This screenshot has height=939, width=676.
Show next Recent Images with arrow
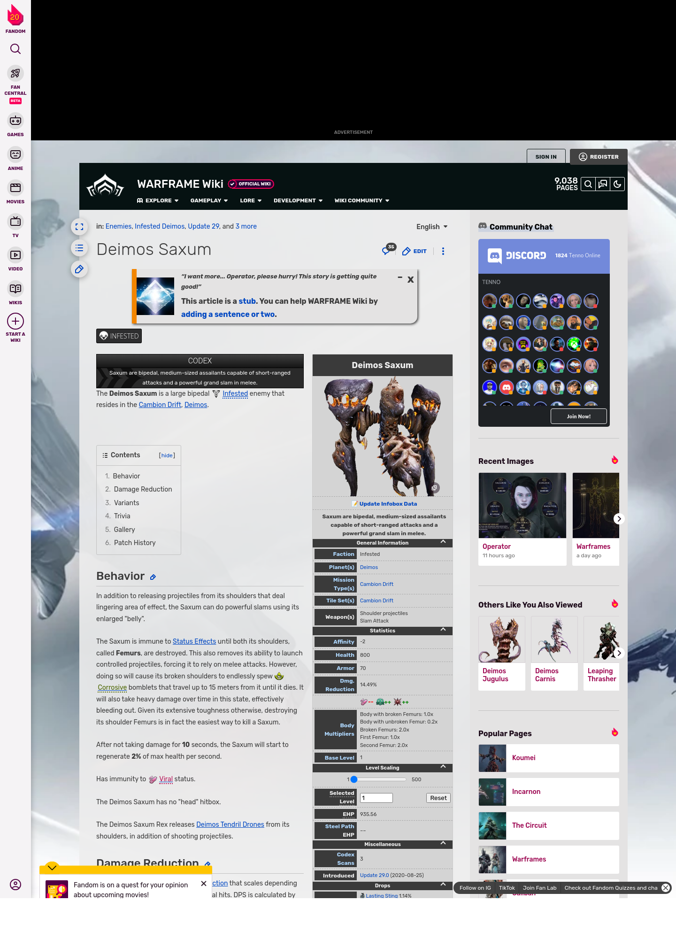[619, 519]
